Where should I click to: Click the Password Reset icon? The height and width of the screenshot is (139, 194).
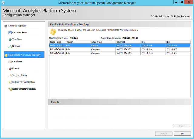tap(10, 32)
